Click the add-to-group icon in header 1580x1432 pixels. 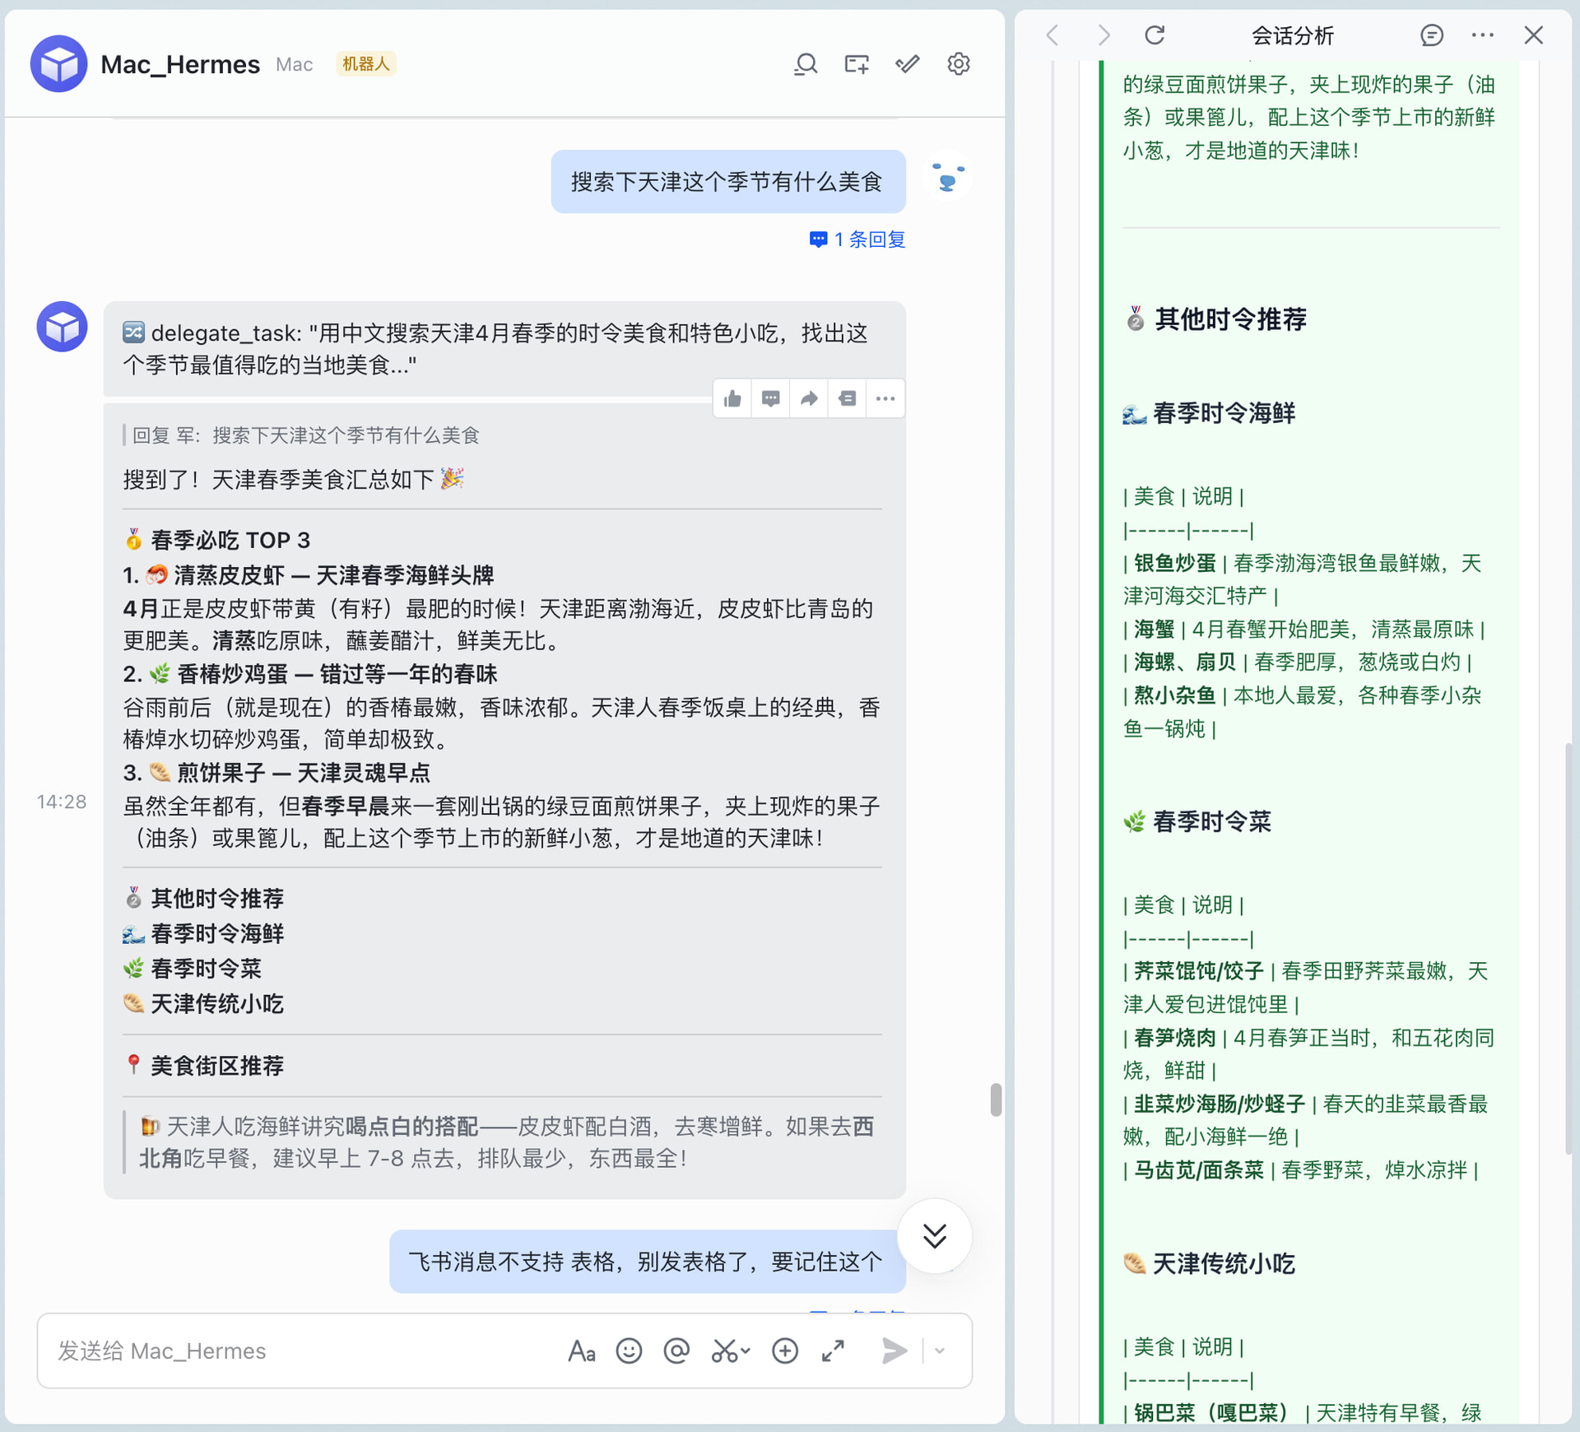pyautogui.click(x=857, y=64)
